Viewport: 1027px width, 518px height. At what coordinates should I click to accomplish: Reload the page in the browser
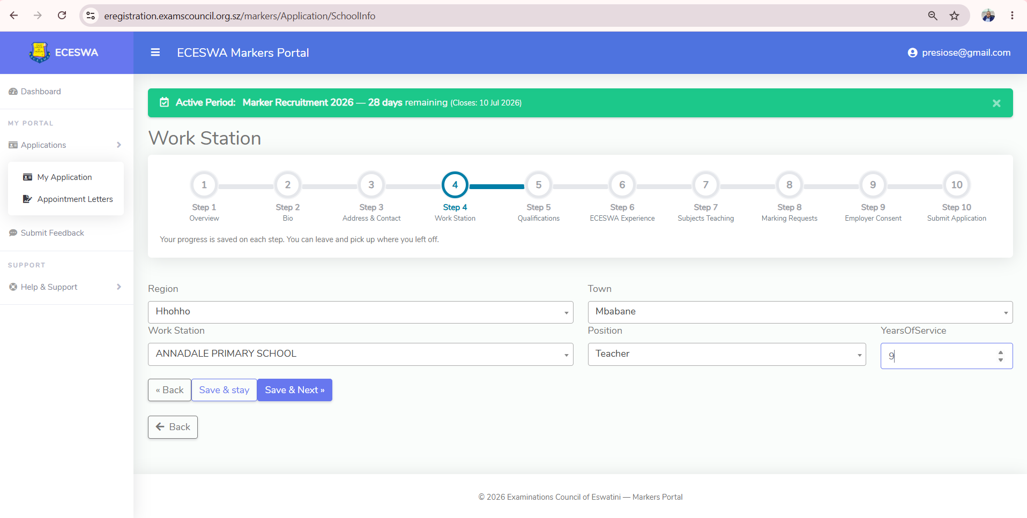[x=62, y=16]
